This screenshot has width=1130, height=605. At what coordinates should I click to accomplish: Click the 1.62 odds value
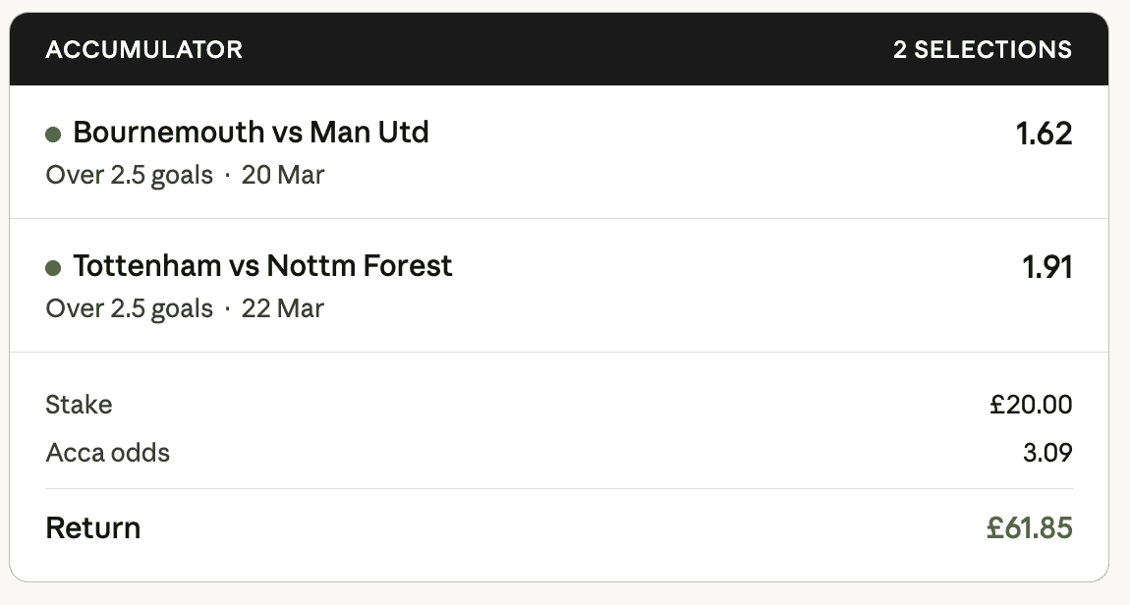(x=1044, y=134)
